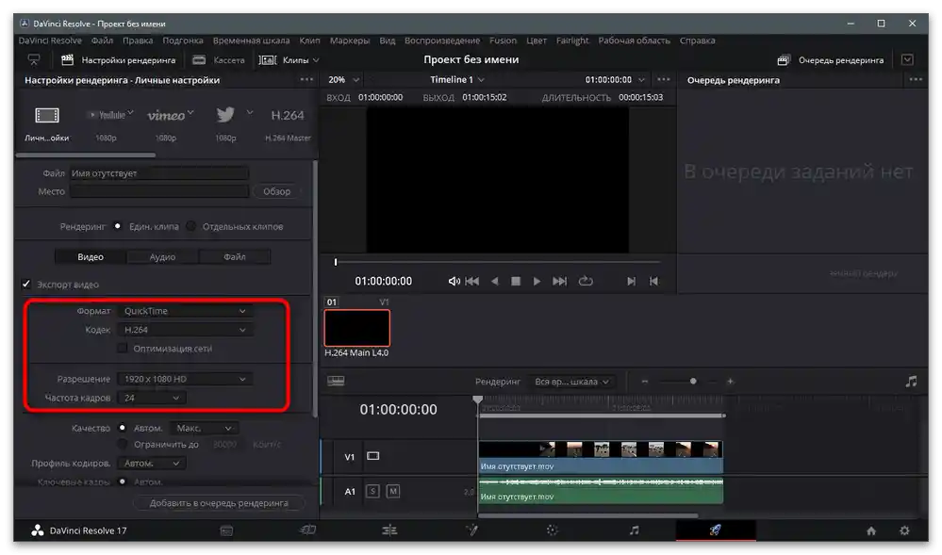The width and height of the screenshot is (942, 555).
Task: Play in reverse in viewer
Action: [494, 281]
